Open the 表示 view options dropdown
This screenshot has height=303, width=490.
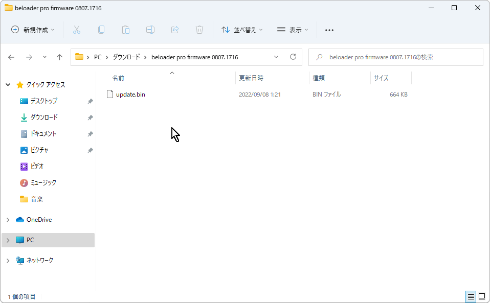tap(293, 30)
